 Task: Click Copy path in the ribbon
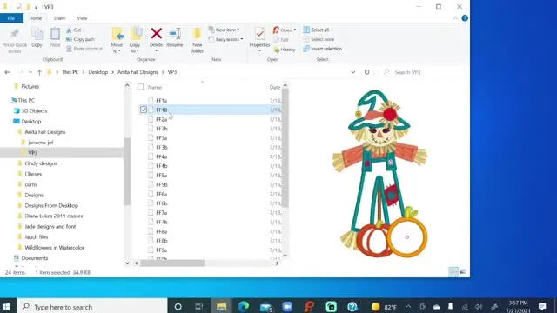pos(80,39)
